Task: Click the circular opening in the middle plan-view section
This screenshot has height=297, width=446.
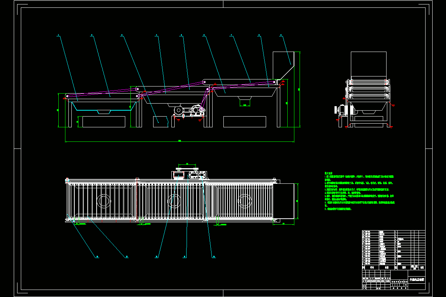Action: 175,201
